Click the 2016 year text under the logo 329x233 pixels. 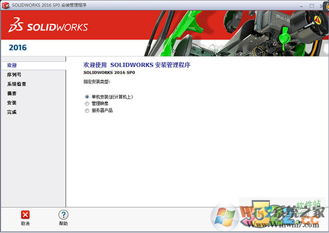click(x=17, y=47)
